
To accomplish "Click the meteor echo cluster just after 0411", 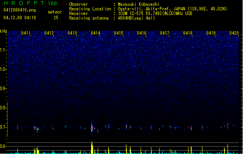I will tap(37, 129).
